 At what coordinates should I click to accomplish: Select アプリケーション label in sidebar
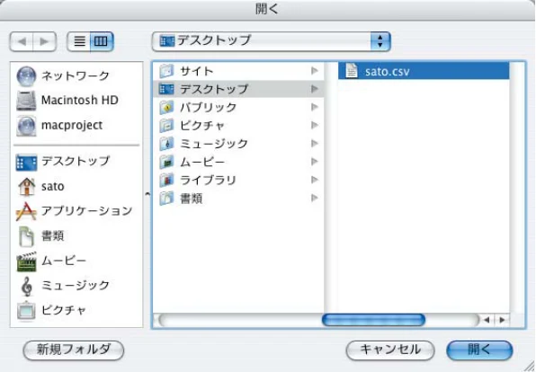click(x=86, y=211)
